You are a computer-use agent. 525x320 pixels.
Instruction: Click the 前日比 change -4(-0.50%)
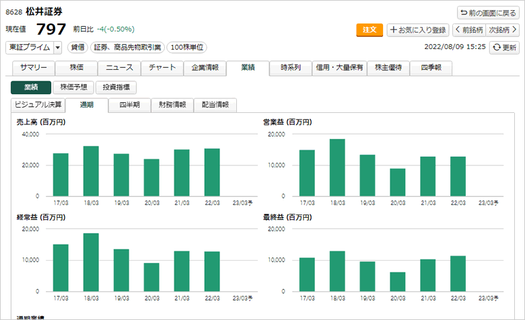coord(116,30)
